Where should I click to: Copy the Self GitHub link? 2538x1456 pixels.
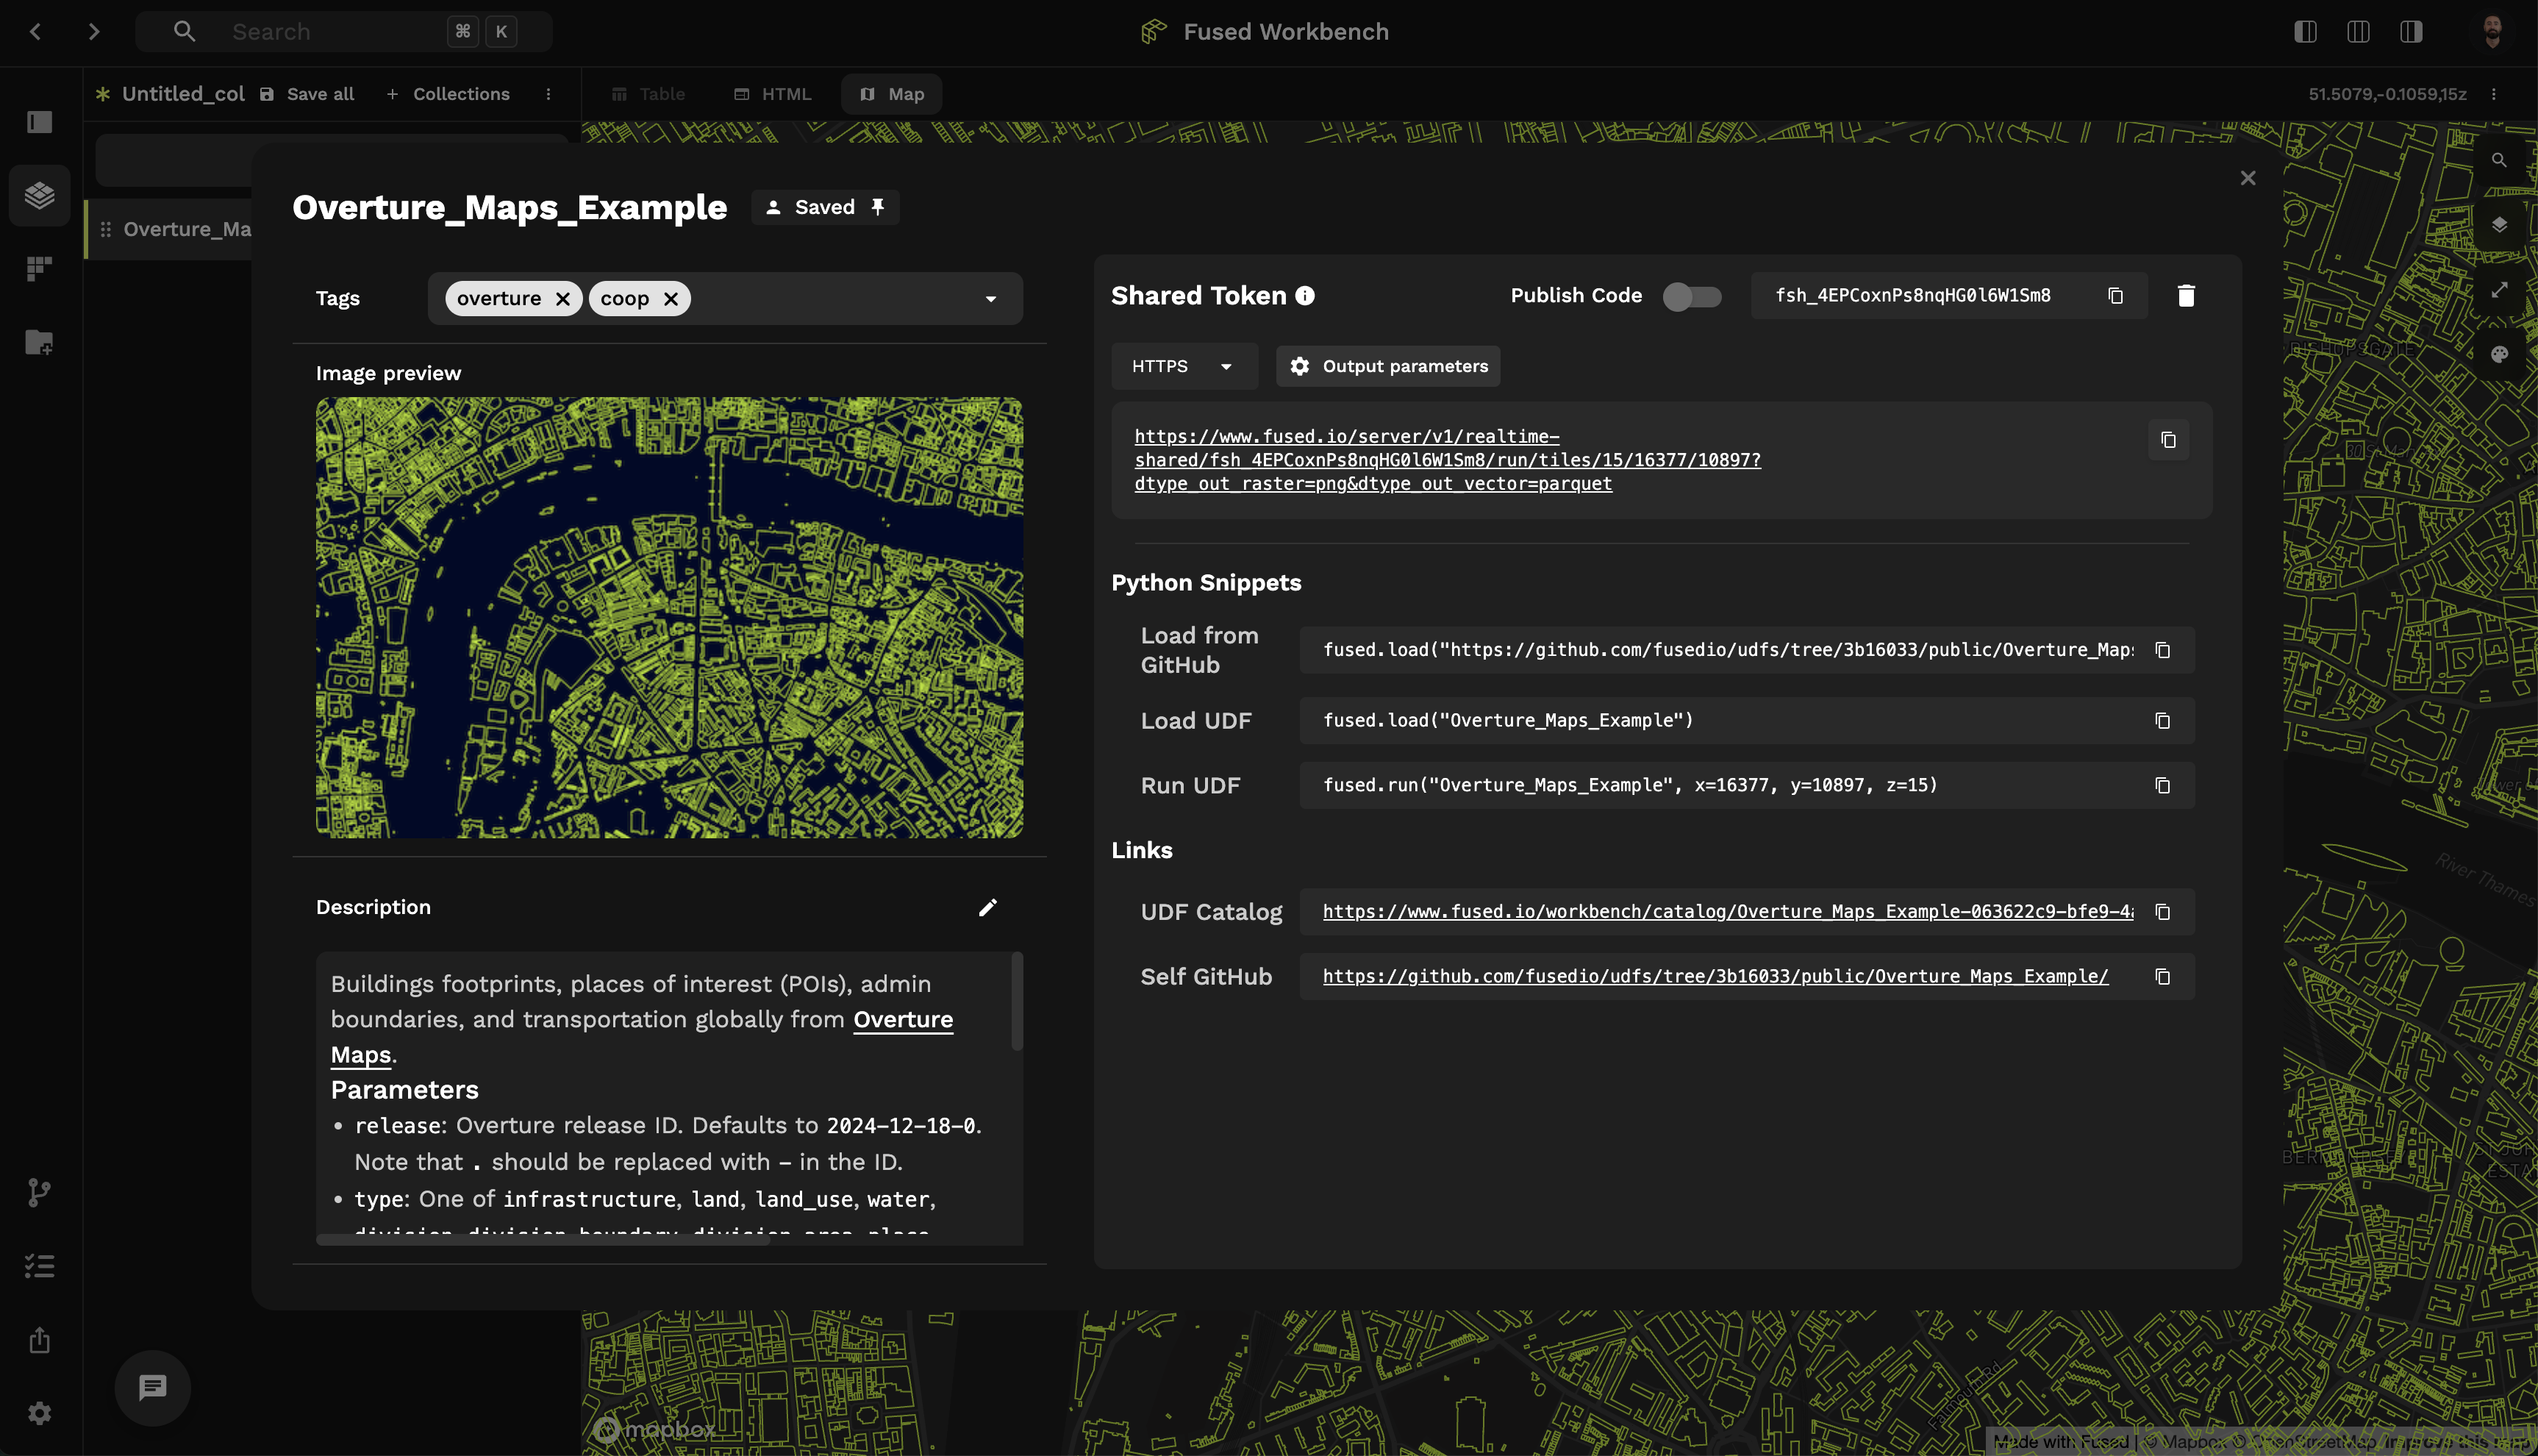(2162, 977)
